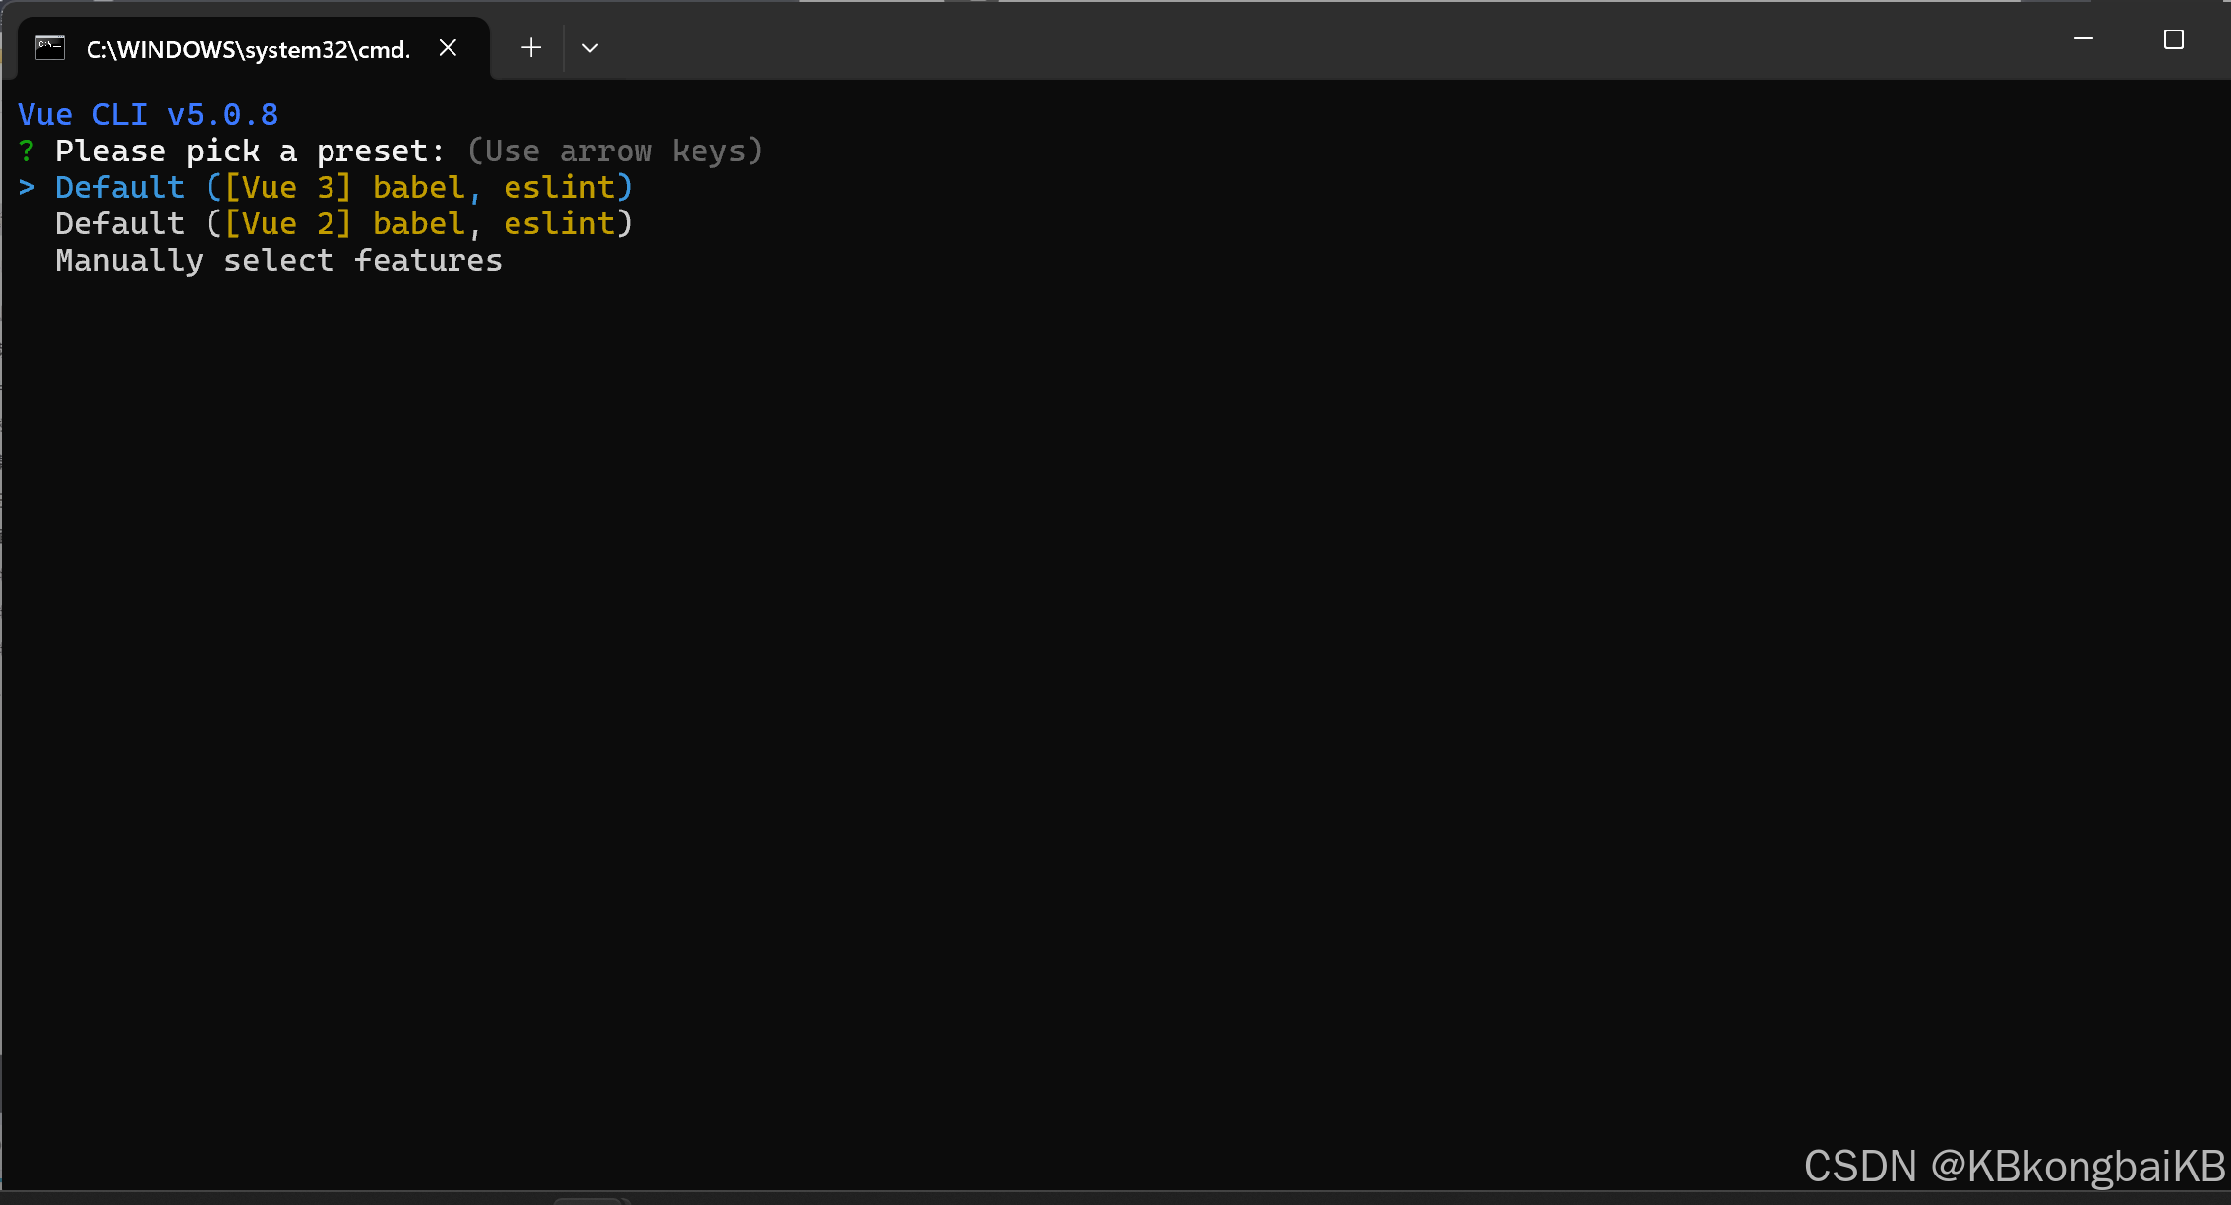Image resolution: width=2231 pixels, height=1205 pixels.
Task: Minimize the terminal window
Action: (2082, 39)
